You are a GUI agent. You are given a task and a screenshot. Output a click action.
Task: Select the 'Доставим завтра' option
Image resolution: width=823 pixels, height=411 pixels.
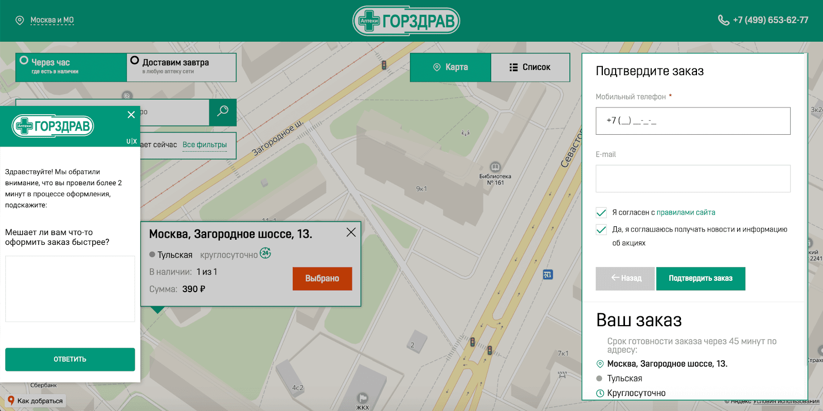point(181,67)
